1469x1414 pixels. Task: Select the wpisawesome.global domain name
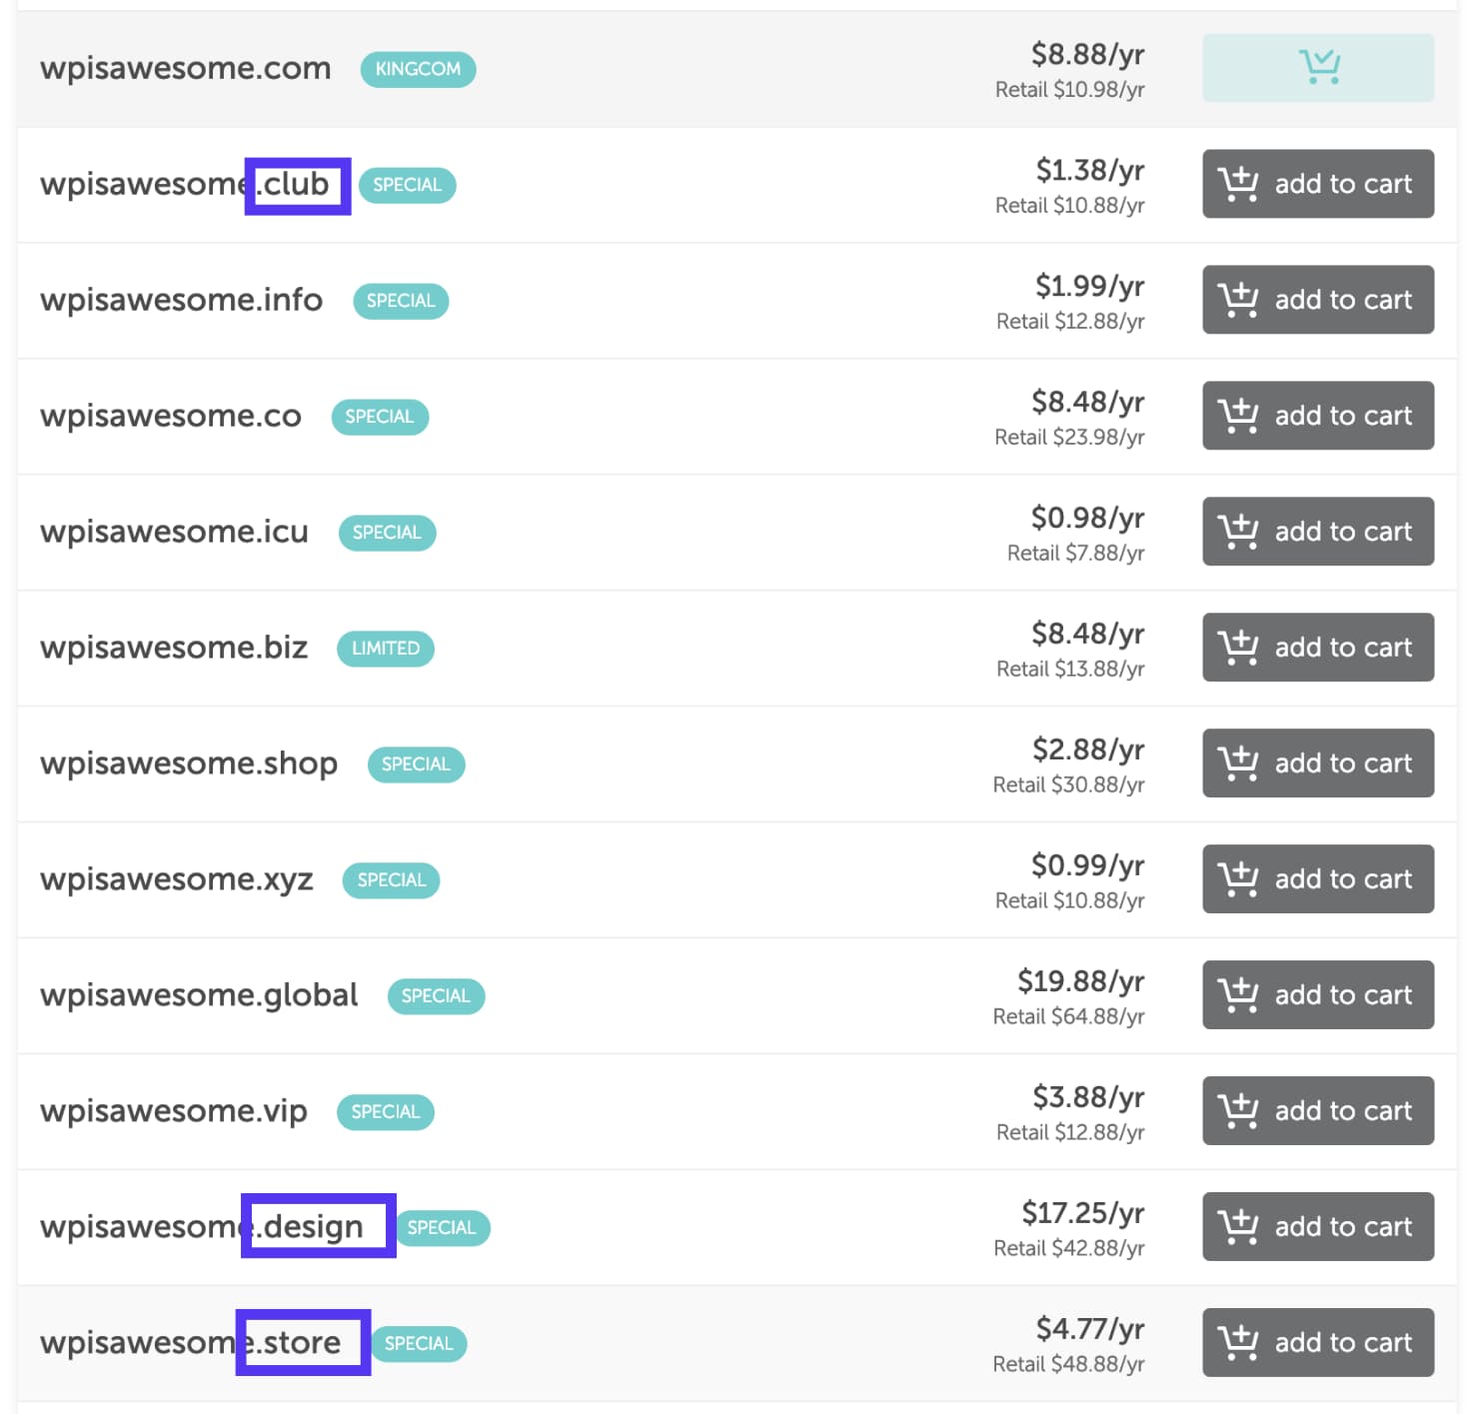coord(199,994)
